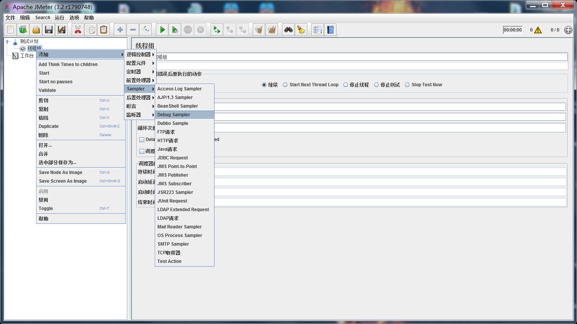Expand the 后置处理器 submenu

click(x=140, y=97)
